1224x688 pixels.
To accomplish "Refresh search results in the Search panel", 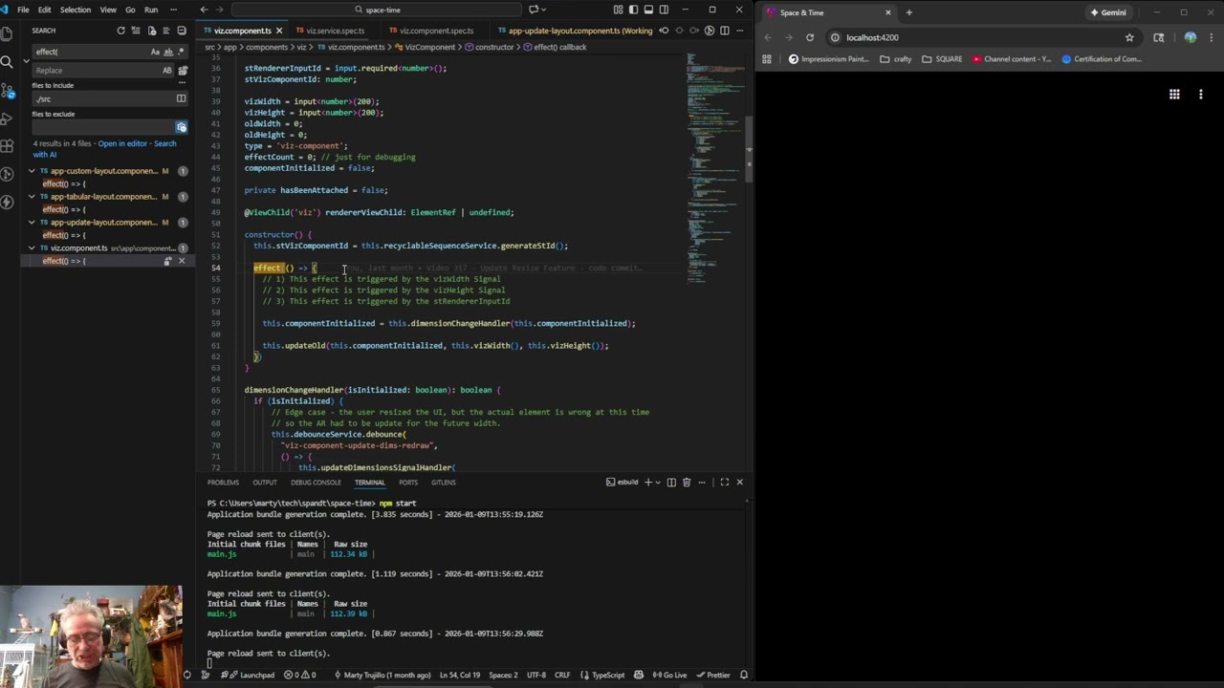I will point(120,31).
